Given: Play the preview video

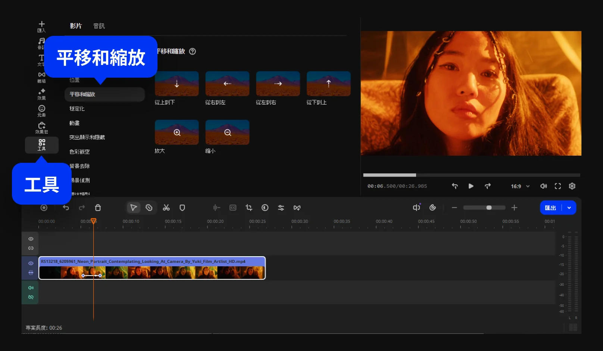Looking at the screenshot, I should point(471,186).
